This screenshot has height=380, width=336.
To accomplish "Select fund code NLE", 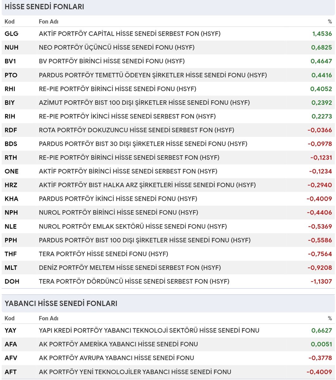I will tap(11, 226).
